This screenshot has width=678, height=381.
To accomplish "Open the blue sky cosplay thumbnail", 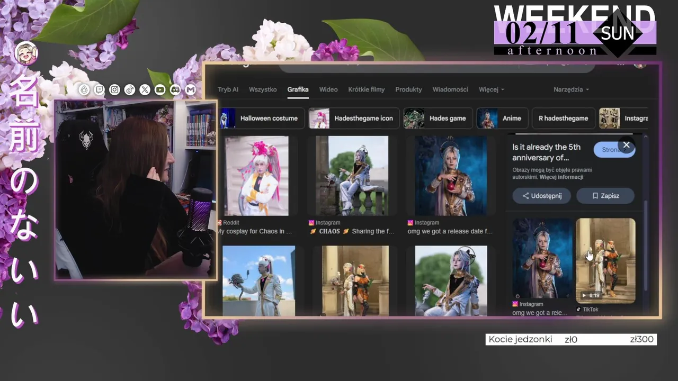I will pos(259,281).
